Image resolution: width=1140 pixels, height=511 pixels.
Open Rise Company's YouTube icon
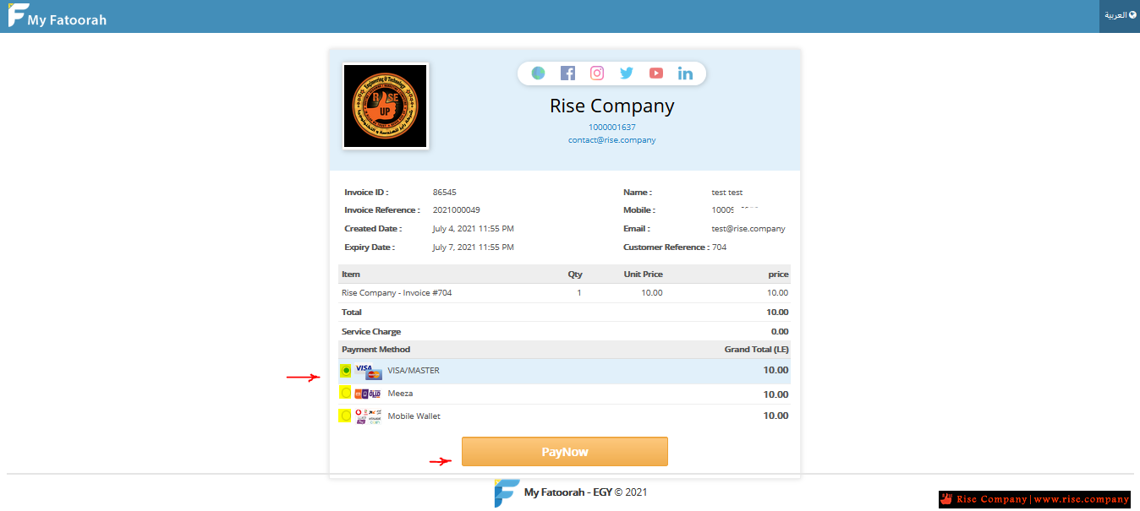point(656,73)
